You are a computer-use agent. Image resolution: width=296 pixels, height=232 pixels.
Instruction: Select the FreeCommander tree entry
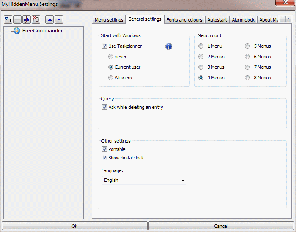(x=42, y=31)
